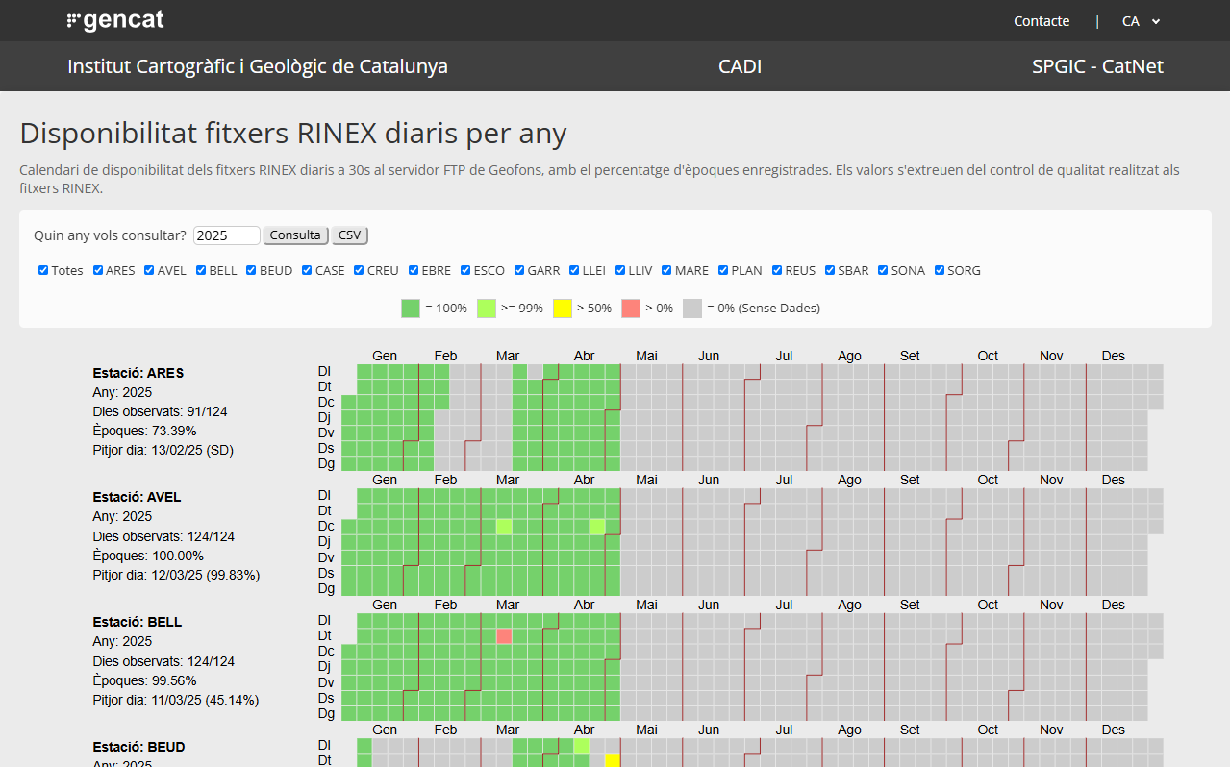Click the red > 0% legend swatch
1230x767 pixels.
tap(631, 308)
